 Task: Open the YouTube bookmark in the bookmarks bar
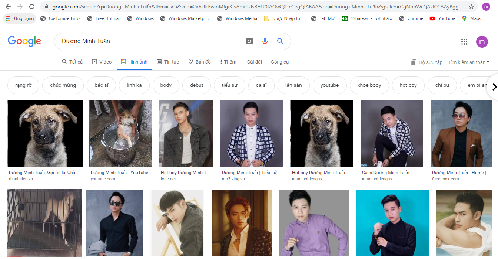pyautogui.click(x=442, y=18)
